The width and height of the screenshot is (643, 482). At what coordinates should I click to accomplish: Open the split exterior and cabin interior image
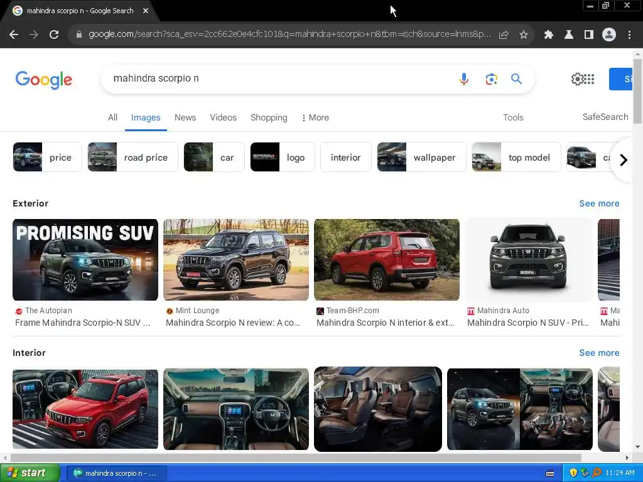[519, 409]
